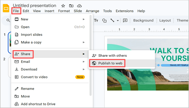The image size is (189, 108).
Task: Choose Add shortcut to Drive
Action: [50, 104]
